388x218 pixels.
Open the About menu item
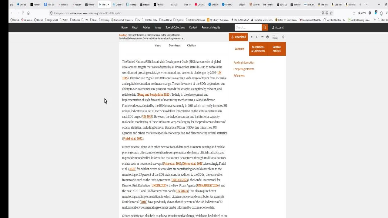135,28
